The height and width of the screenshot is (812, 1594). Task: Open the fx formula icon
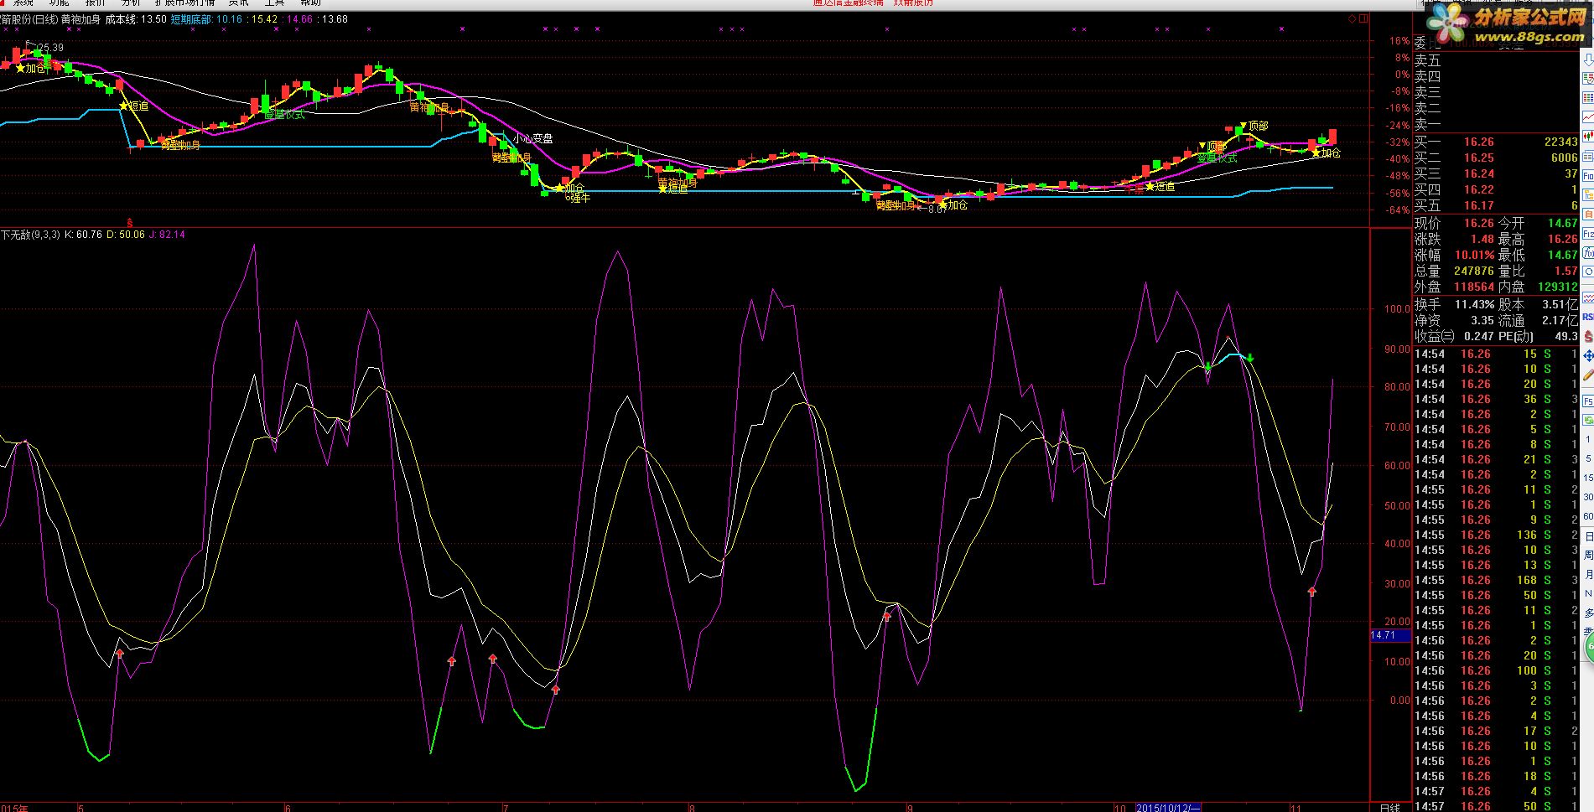pyautogui.click(x=1588, y=252)
